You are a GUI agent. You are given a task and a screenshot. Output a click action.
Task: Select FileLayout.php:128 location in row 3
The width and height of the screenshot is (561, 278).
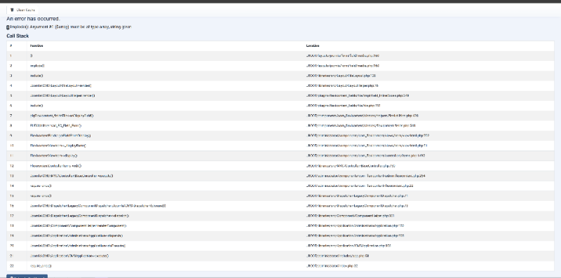[341, 76]
